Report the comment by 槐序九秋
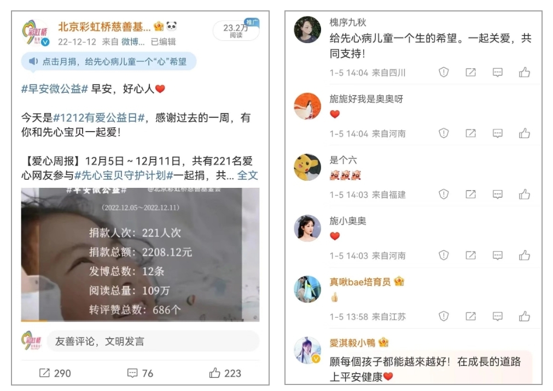Screen dimensions: 553x391 pos(443,73)
